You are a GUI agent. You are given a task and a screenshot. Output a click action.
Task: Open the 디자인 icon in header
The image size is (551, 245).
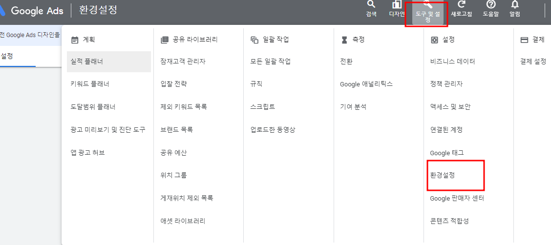pyautogui.click(x=397, y=4)
